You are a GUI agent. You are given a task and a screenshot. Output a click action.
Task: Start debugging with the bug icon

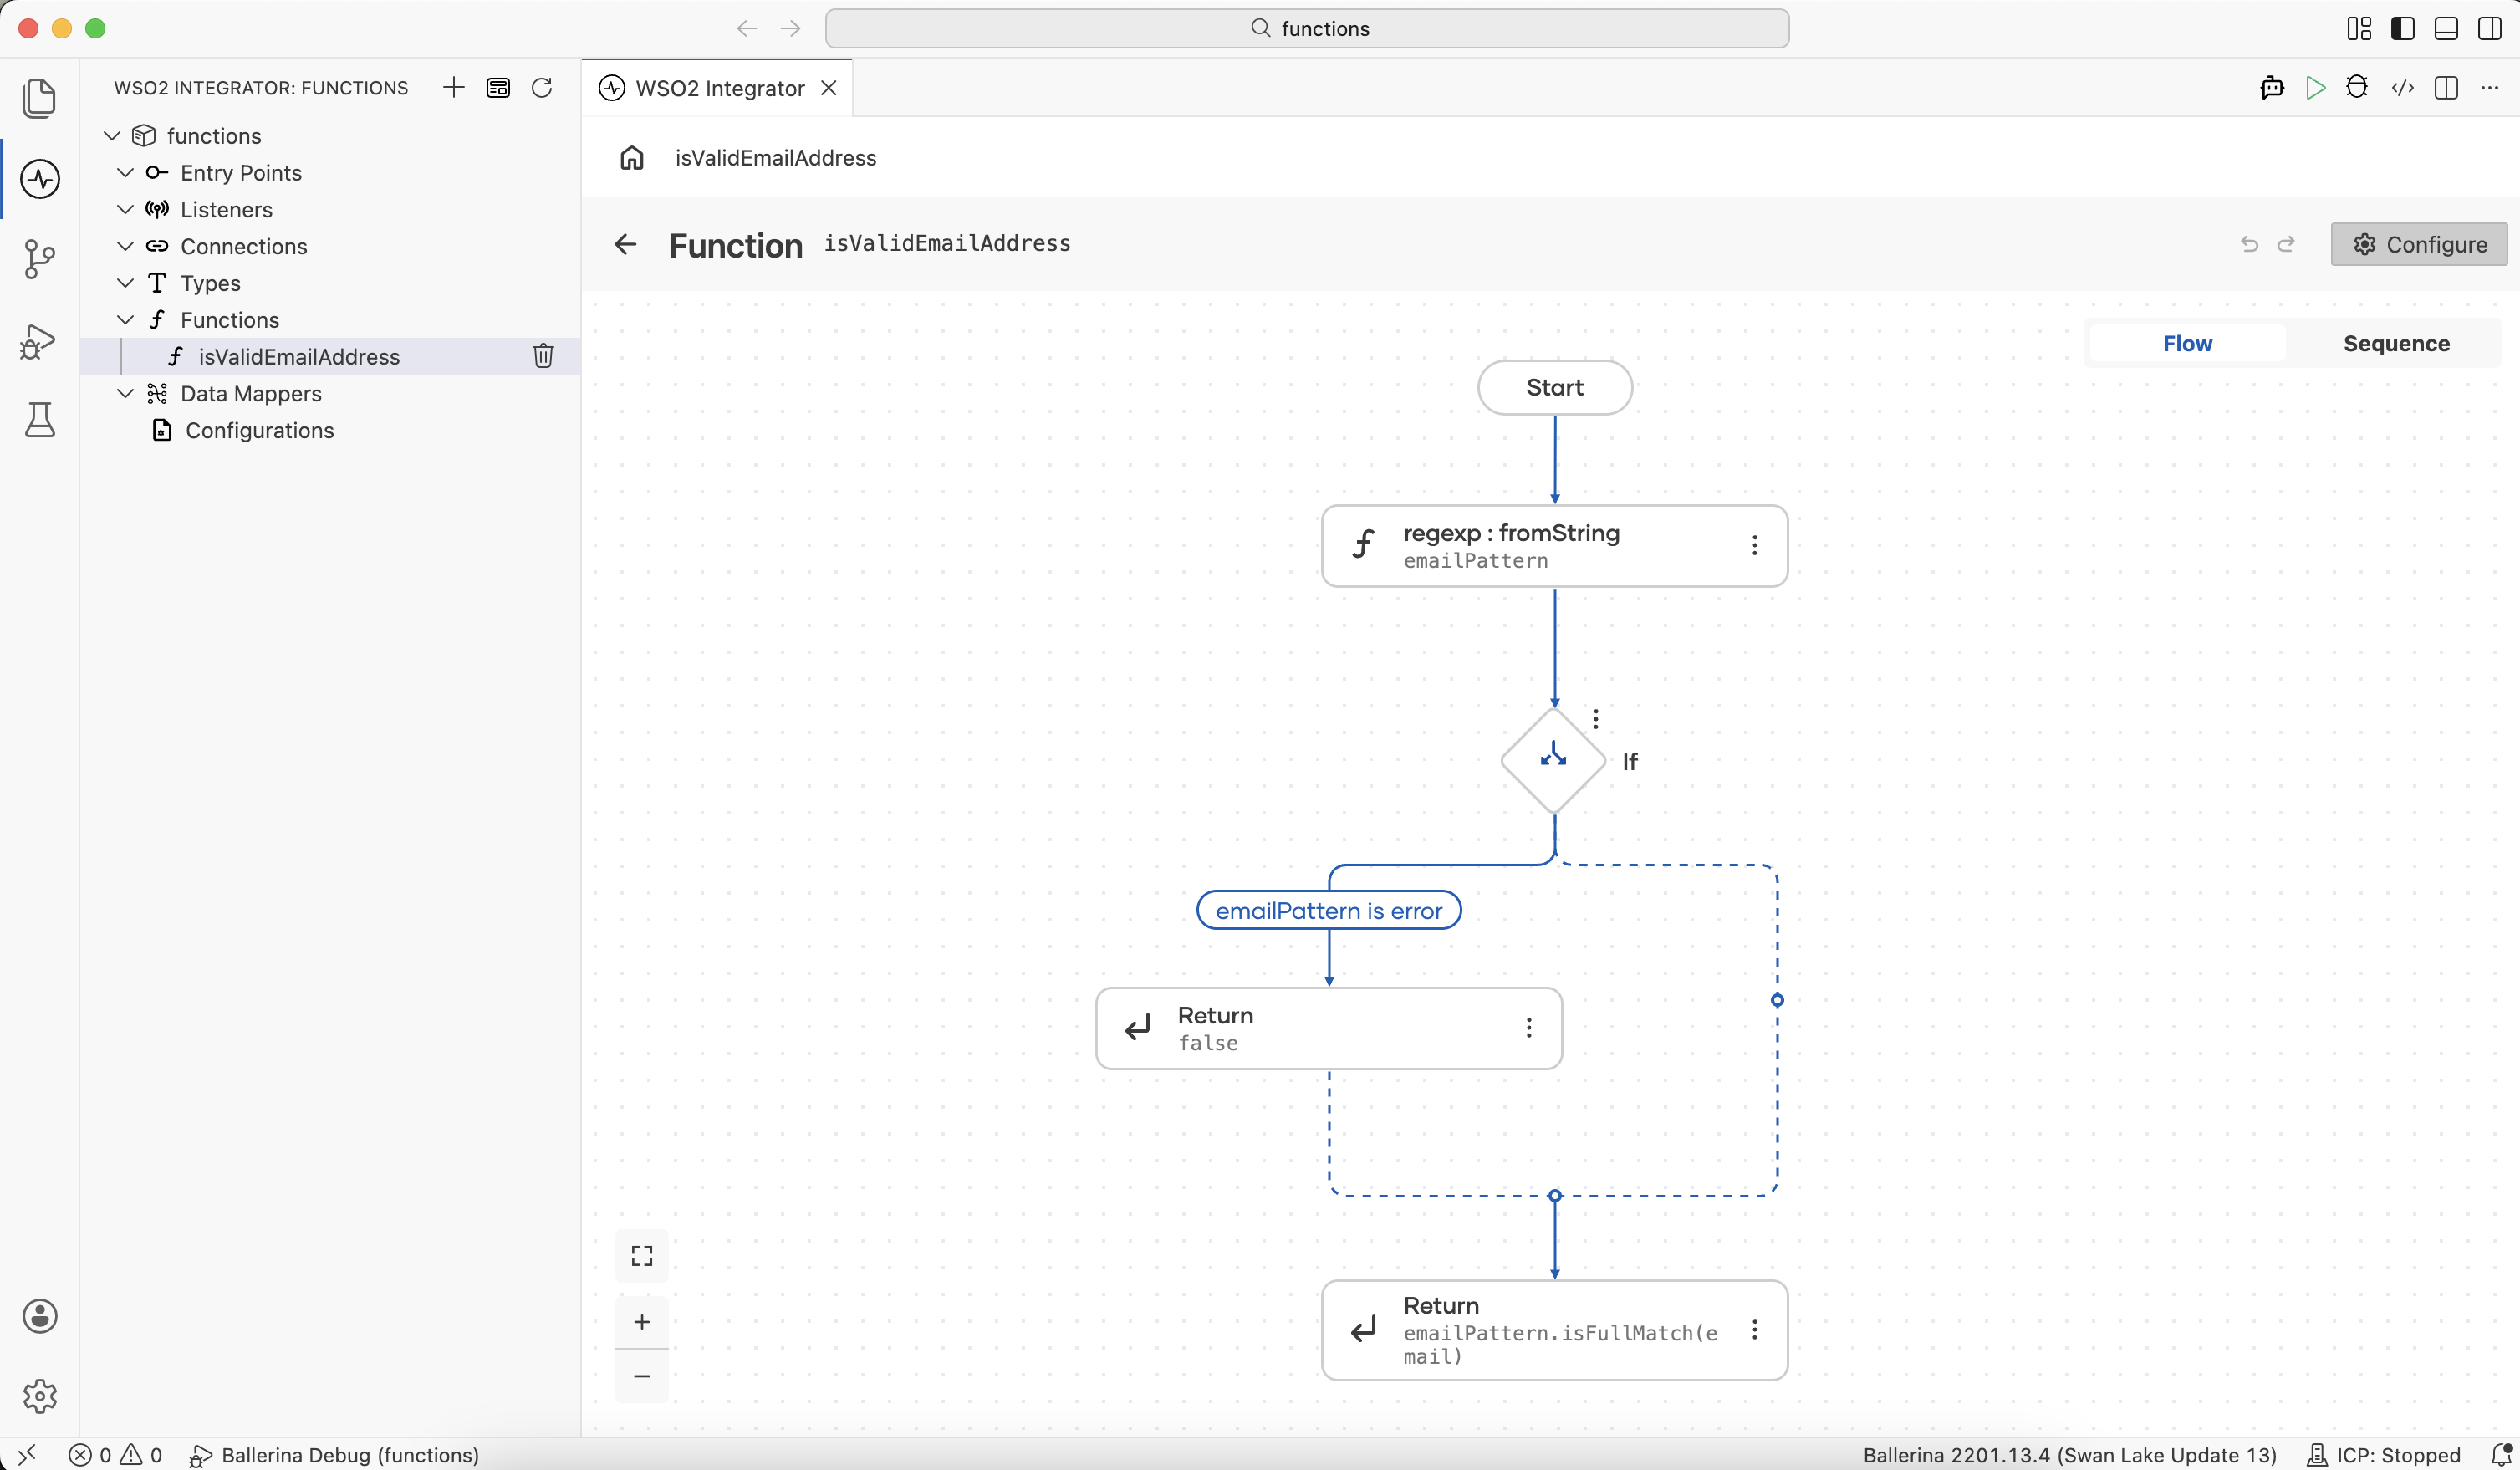[2357, 88]
